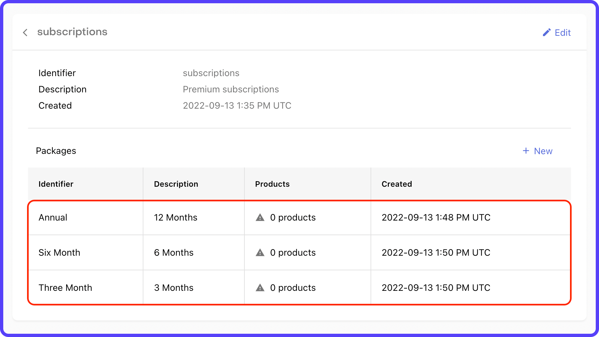Click the plus icon beside New
The width and height of the screenshot is (599, 337).
526,151
